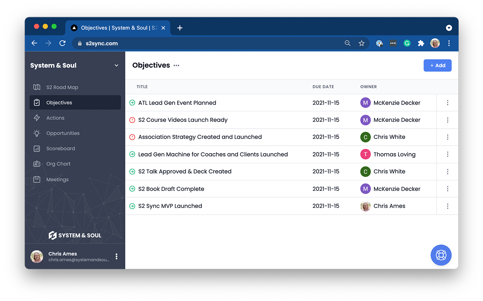The width and height of the screenshot is (483, 301).
Task: Open the tab search dropdown arrow
Action: [x=449, y=28]
